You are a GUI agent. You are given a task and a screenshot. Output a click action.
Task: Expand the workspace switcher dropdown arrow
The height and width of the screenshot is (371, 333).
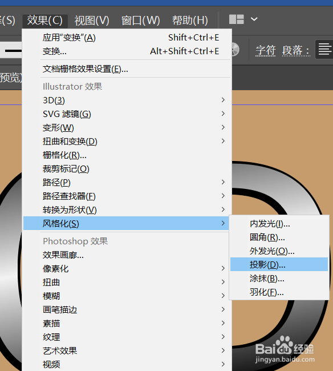tap(254, 19)
